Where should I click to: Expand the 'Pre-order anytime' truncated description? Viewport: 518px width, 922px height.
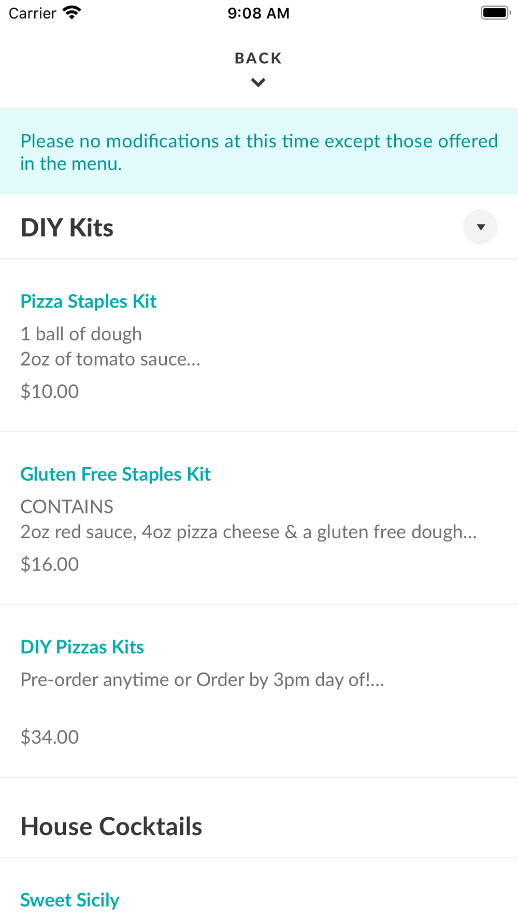(x=202, y=679)
